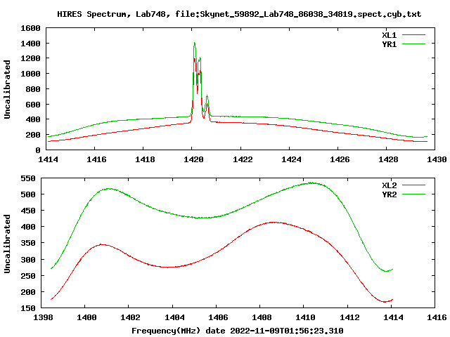Click the 450 y-axis label in bottom plot
This screenshot has height=337, width=450.
[x=28, y=211]
